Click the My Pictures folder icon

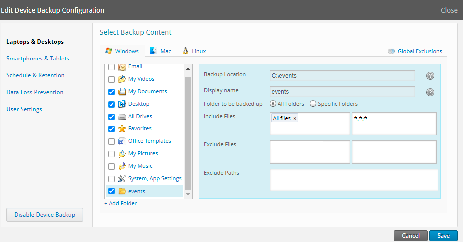(x=122, y=154)
